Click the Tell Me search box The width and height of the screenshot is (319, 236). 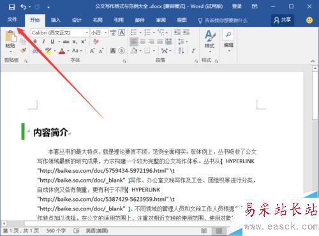[223, 20]
